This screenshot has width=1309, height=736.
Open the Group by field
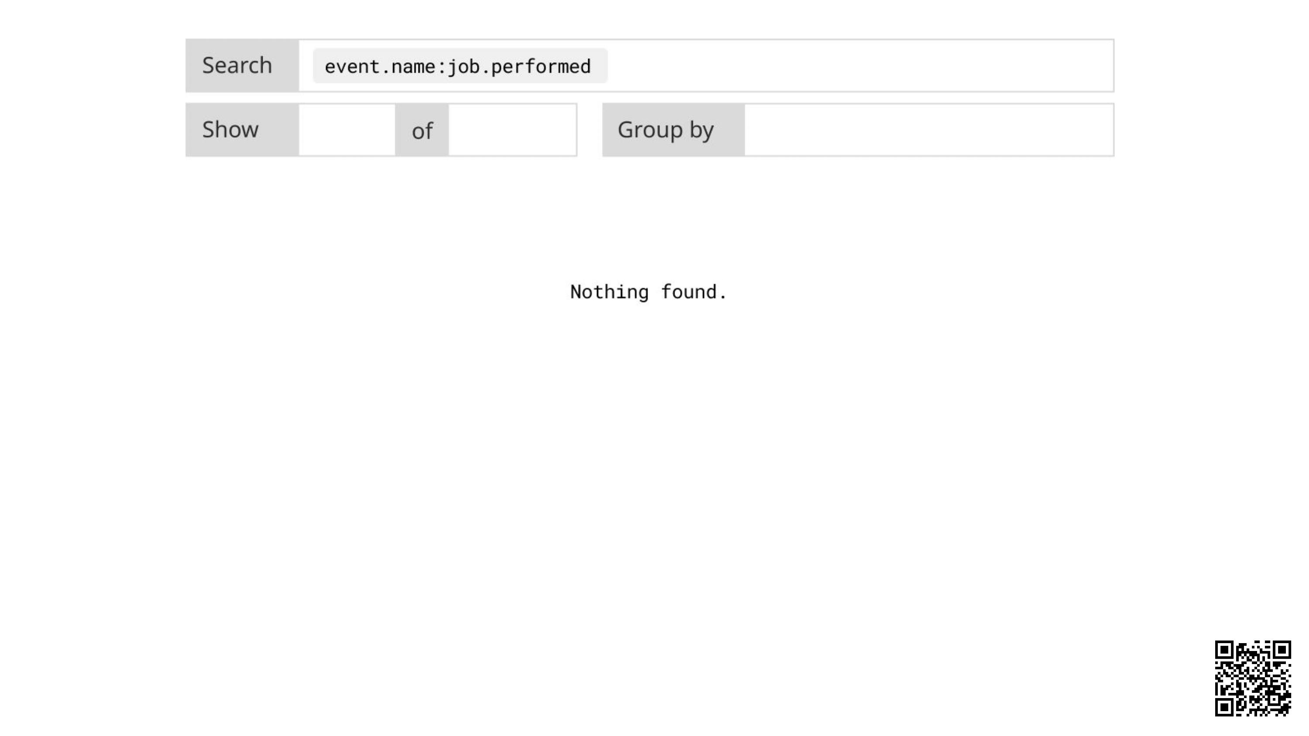pos(929,130)
